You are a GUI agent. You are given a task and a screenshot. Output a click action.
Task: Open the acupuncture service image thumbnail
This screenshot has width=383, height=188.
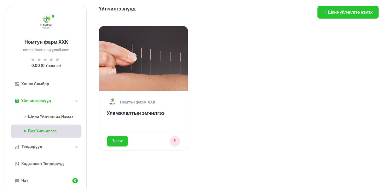(143, 58)
